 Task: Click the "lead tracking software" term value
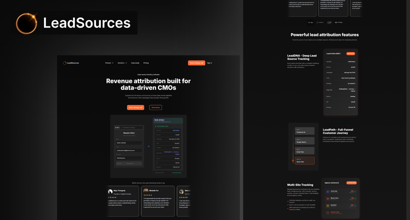point(348,78)
